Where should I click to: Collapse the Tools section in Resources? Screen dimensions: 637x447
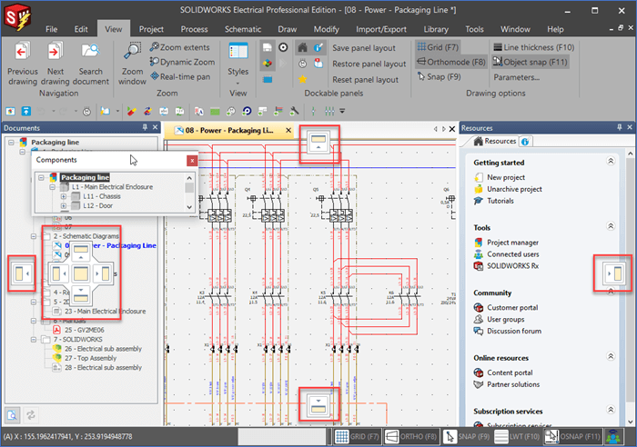tap(611, 226)
